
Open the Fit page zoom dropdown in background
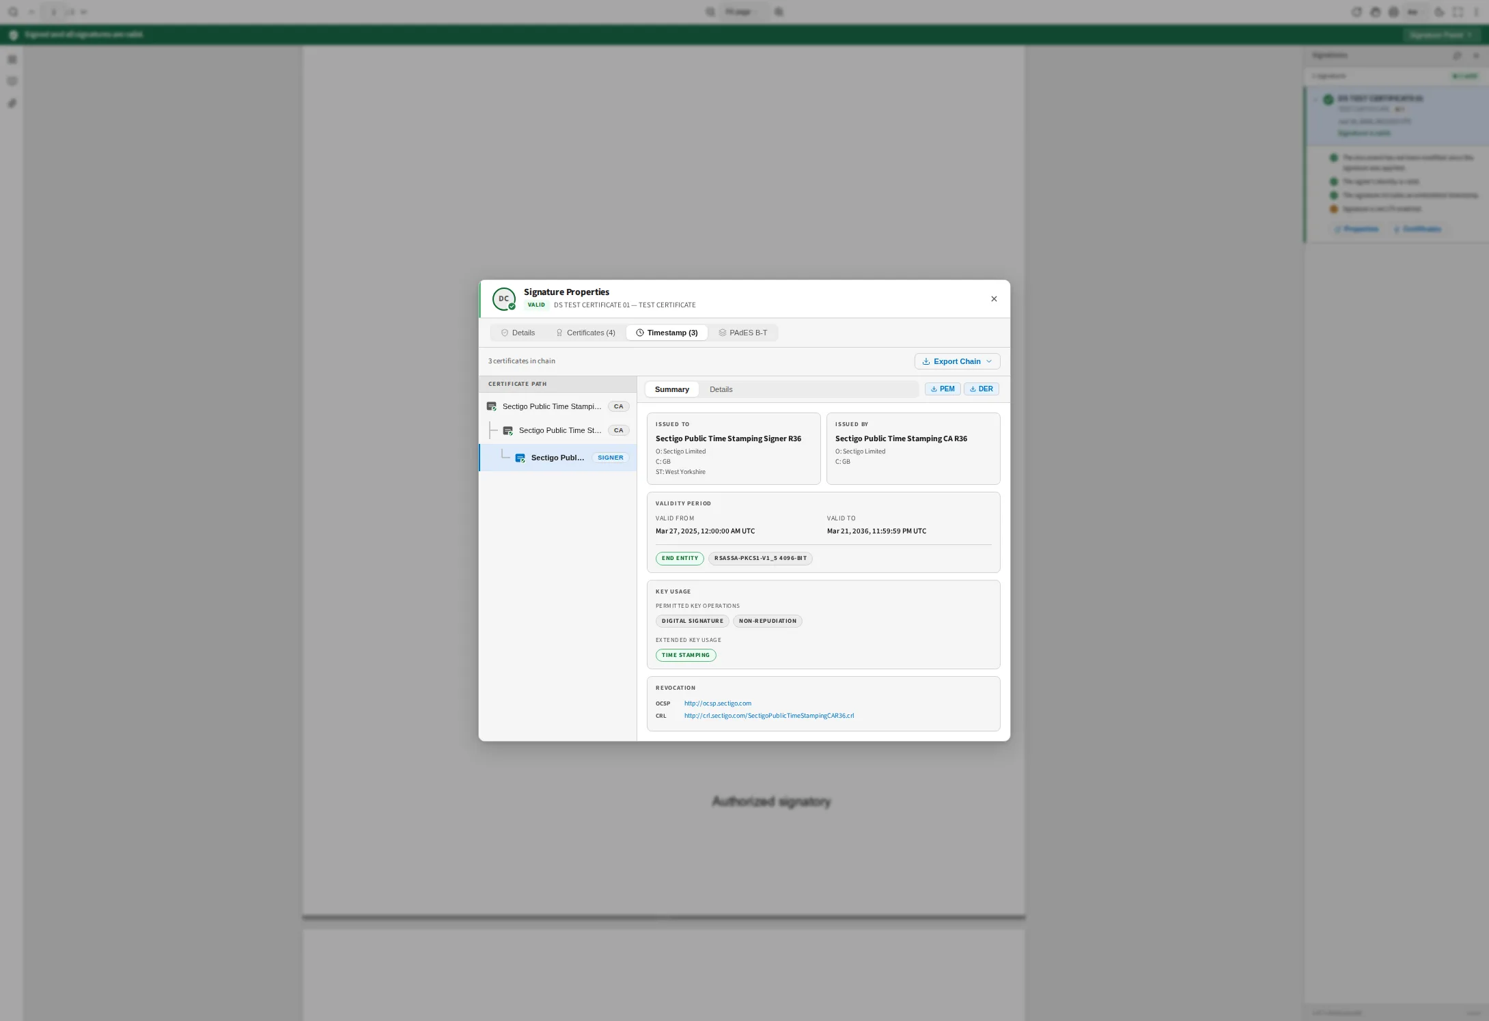[744, 12]
